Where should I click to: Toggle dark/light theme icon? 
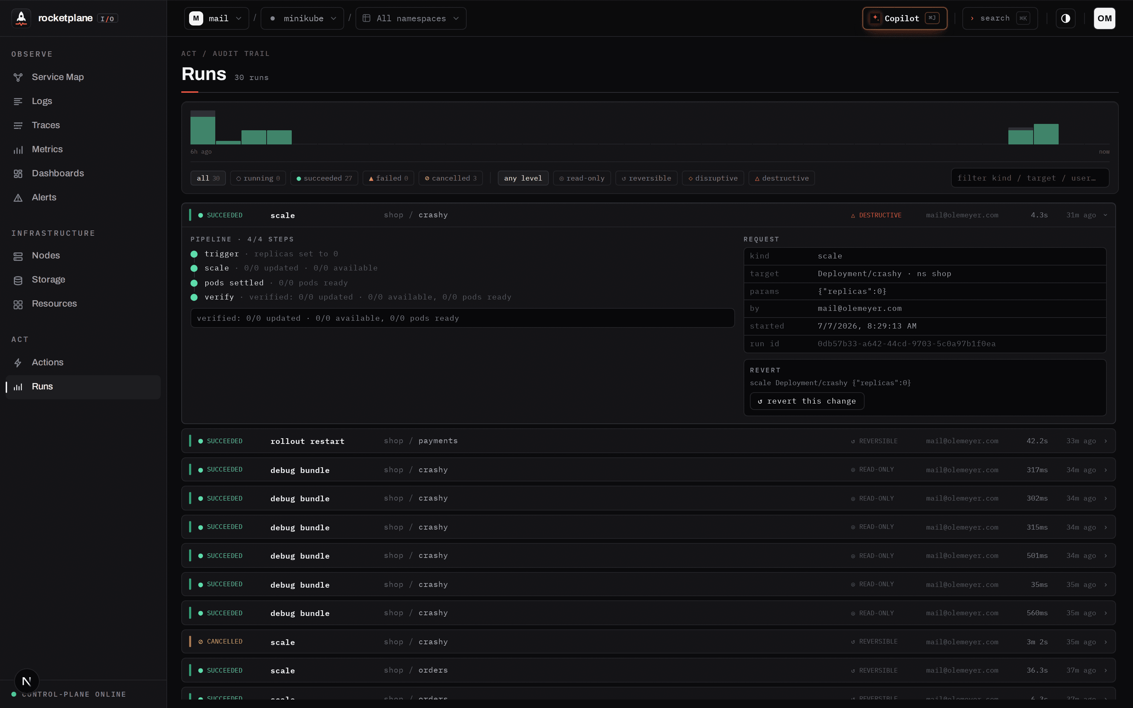click(1066, 18)
